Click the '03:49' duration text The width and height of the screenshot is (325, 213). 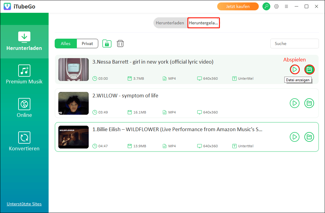click(x=103, y=112)
